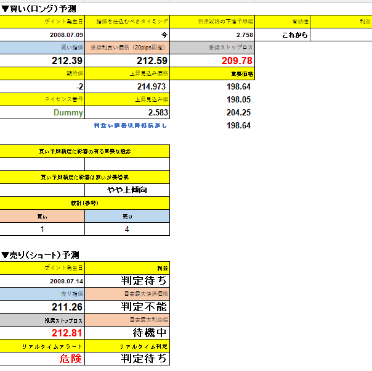Select the blue note text below 2.583
Screen dimensions: 372x371
click(x=130, y=125)
